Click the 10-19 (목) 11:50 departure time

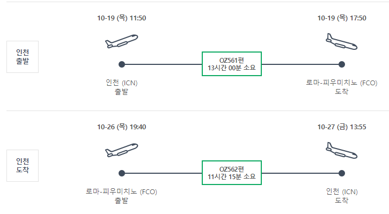(122, 18)
